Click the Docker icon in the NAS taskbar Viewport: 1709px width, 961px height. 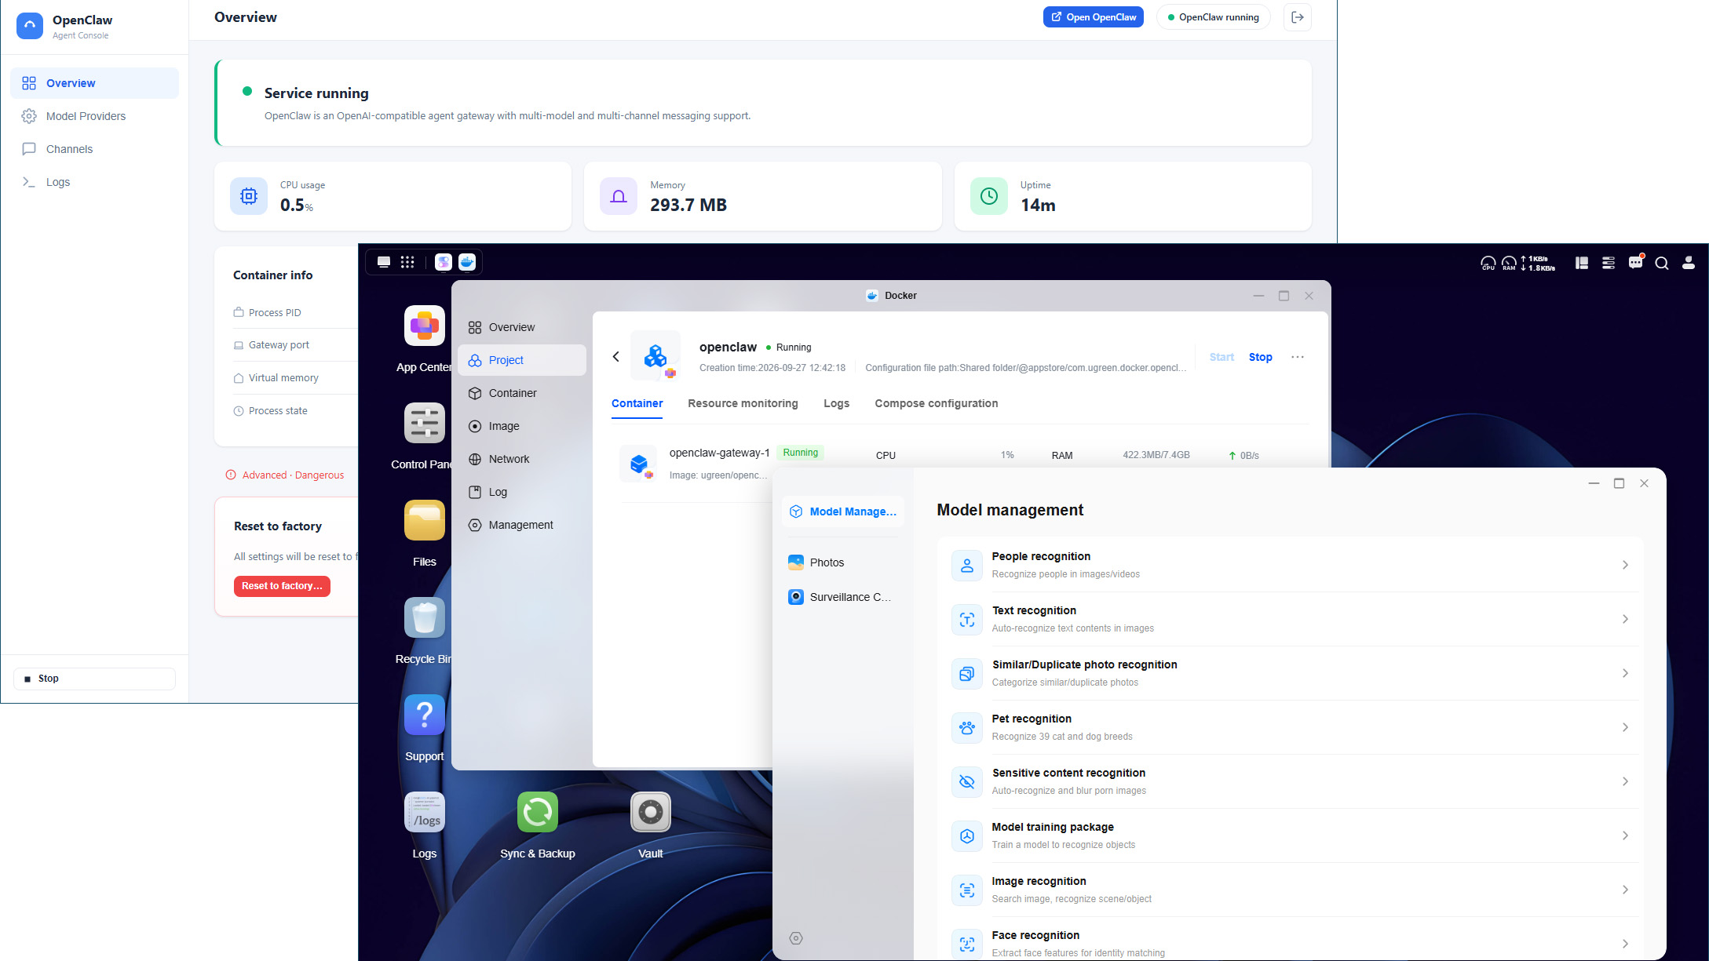467,262
